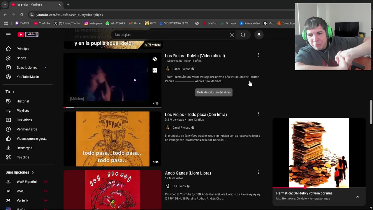The height and width of the screenshot is (210, 373).
Task: Open more options for Ando Ganas video
Action: coord(258,172)
